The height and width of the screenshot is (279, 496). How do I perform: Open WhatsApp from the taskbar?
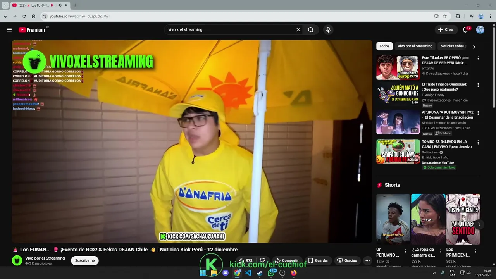point(271,273)
